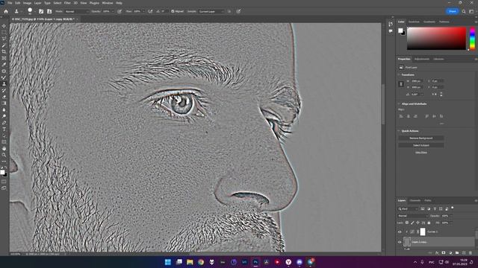Click the Remove Background button
This screenshot has width=478, height=268.
[x=421, y=138]
